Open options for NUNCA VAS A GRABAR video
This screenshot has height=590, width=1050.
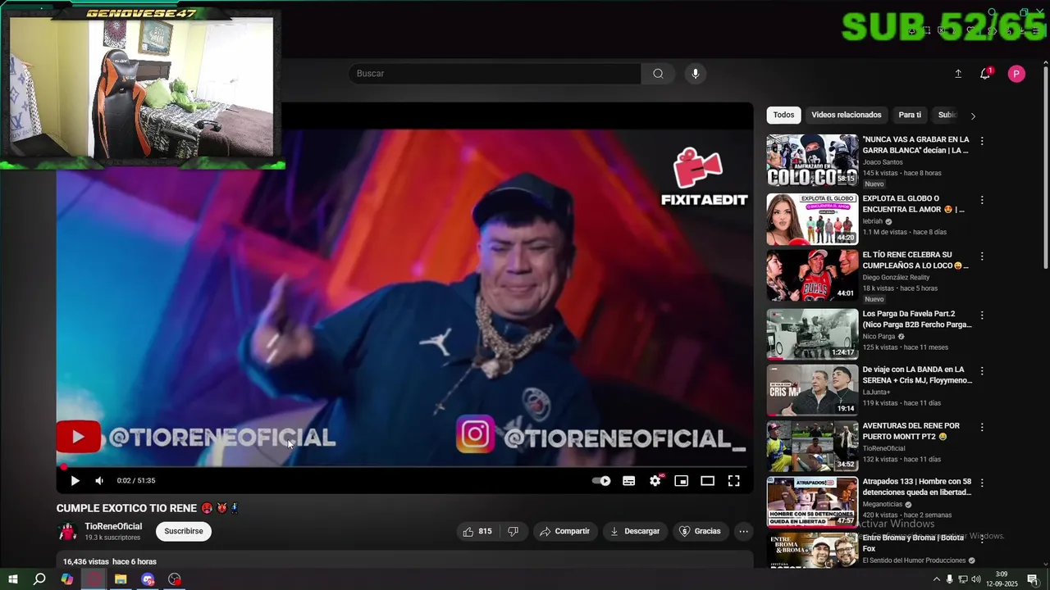coord(982,141)
